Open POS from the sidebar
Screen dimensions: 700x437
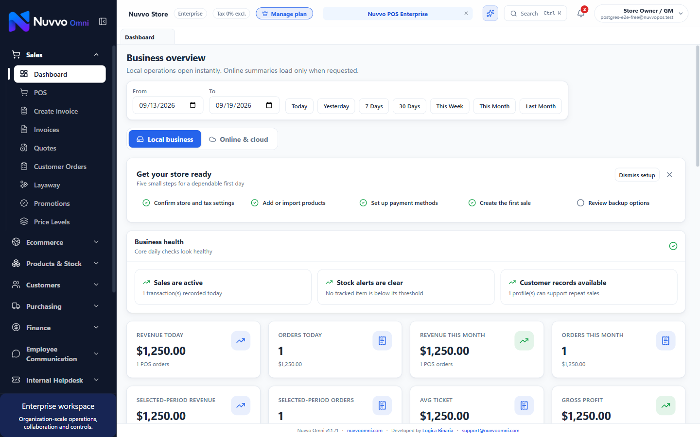coord(60,93)
